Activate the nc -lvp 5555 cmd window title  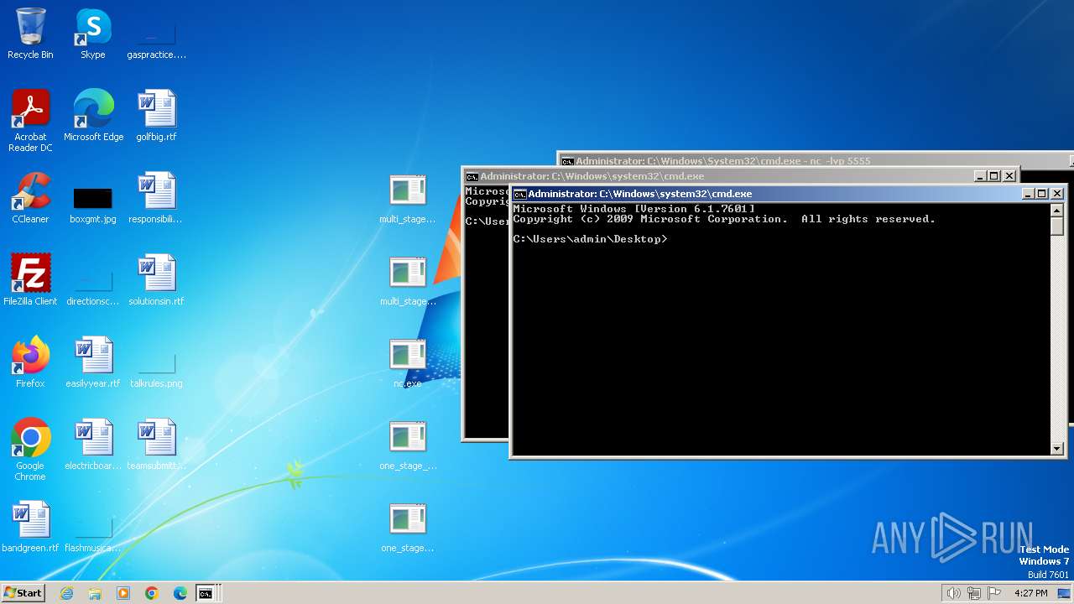(x=722, y=161)
